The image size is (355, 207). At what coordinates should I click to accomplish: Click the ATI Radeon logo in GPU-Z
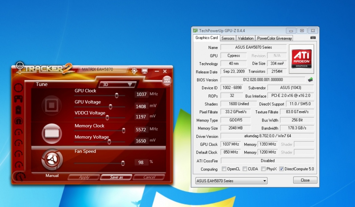[301, 59]
